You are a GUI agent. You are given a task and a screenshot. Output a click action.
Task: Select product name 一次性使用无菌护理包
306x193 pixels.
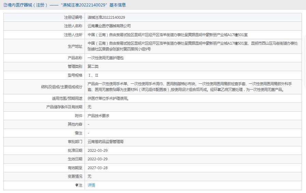point(105,58)
